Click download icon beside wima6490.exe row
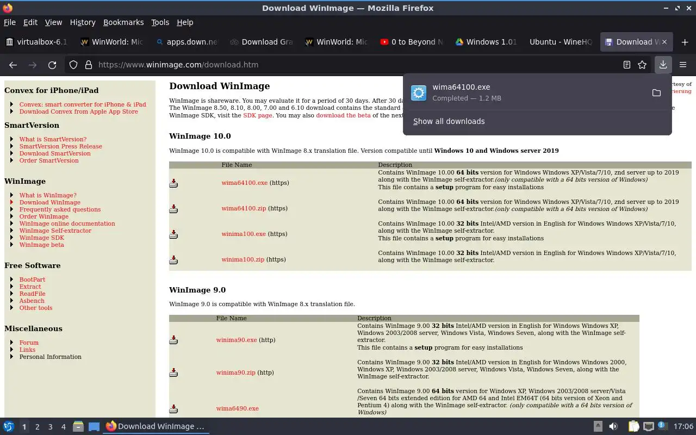The width and height of the screenshot is (696, 435). 173,409
